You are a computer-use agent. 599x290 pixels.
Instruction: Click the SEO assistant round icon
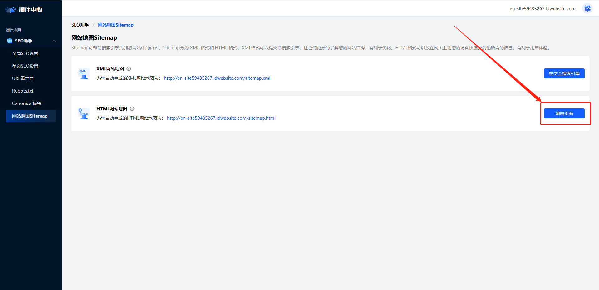(x=10, y=41)
